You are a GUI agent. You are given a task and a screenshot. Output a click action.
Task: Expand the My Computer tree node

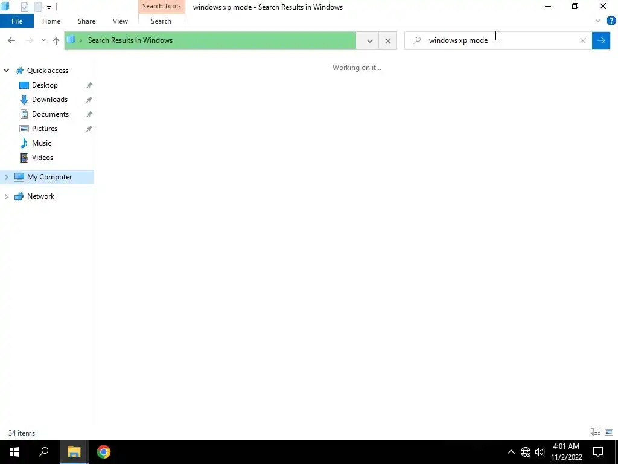pos(6,177)
